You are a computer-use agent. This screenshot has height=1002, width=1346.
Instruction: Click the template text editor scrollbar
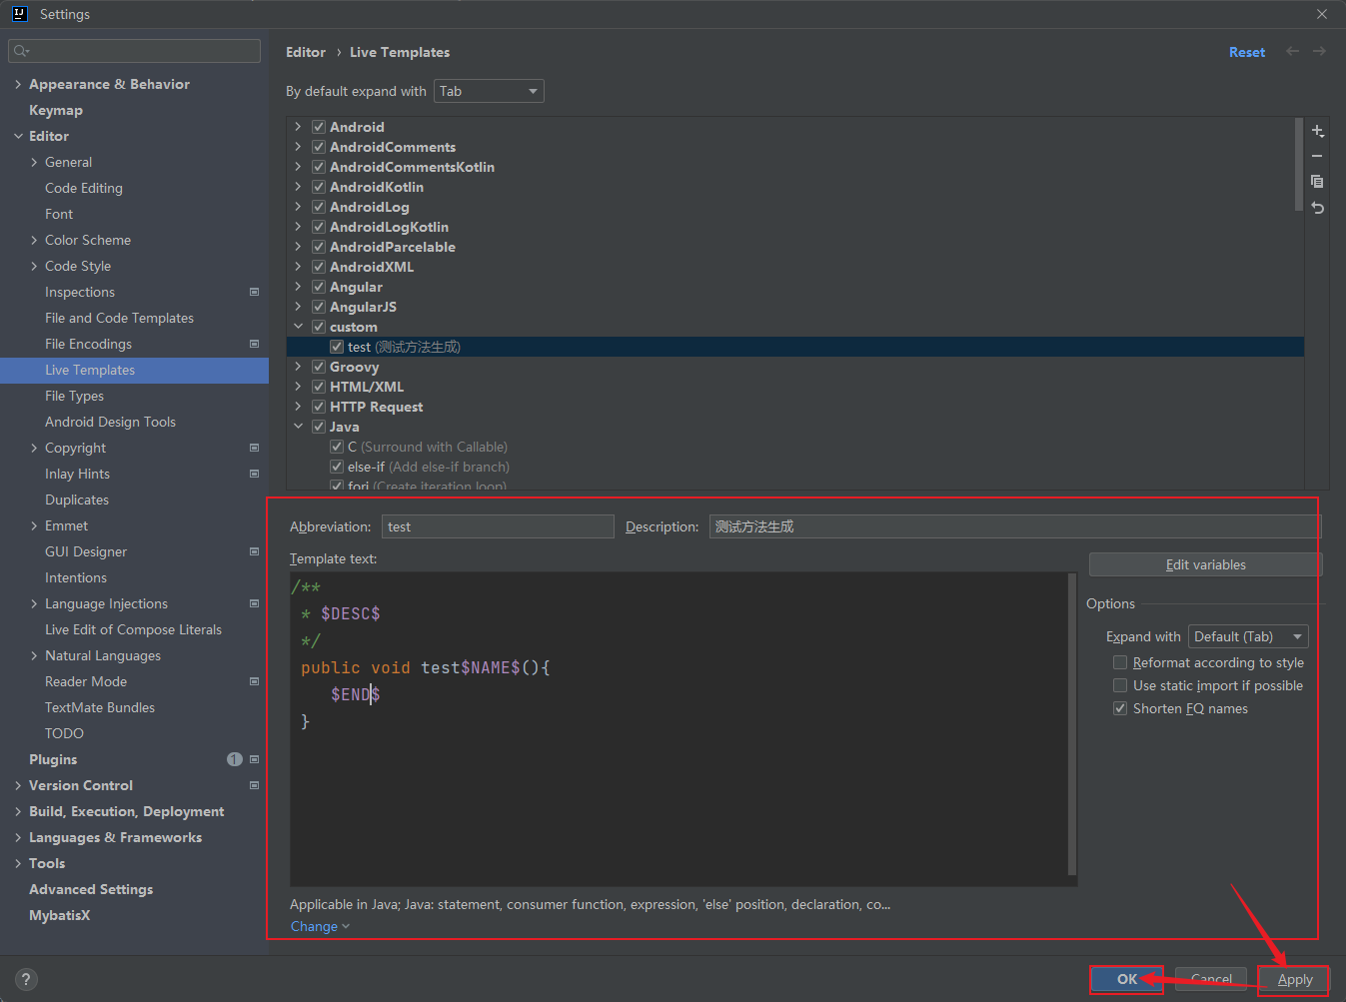pos(1072,724)
